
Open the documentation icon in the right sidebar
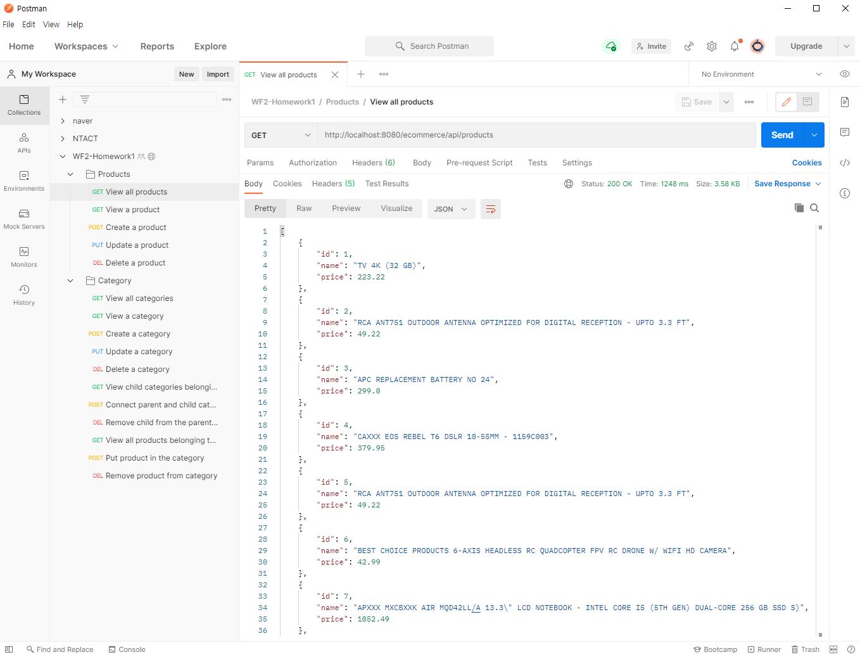tap(845, 102)
